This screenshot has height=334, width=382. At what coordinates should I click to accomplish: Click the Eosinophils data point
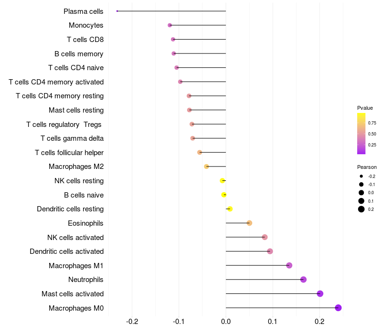pos(249,223)
